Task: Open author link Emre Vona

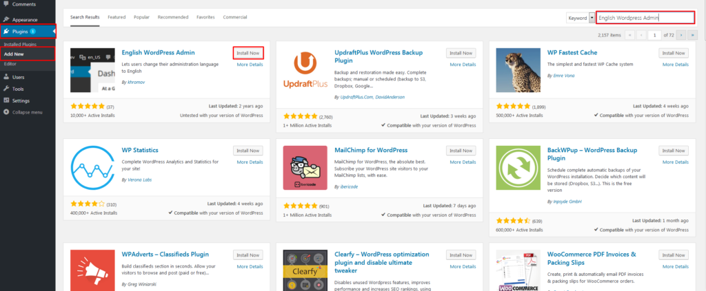Action: pyautogui.click(x=563, y=76)
